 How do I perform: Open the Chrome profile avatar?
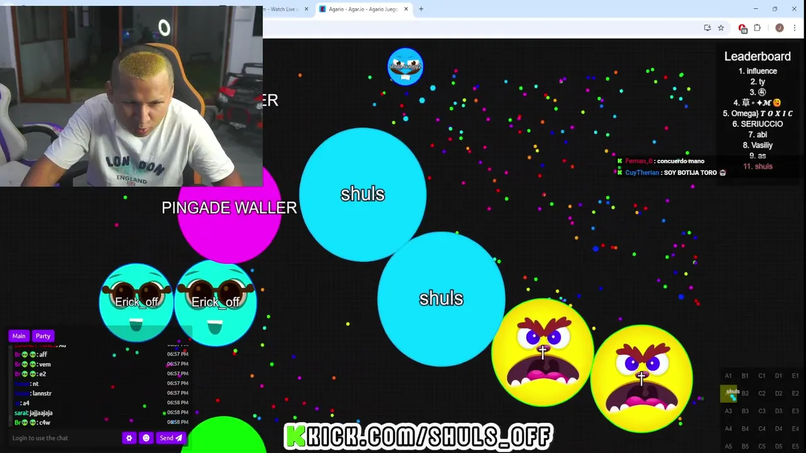[780, 28]
